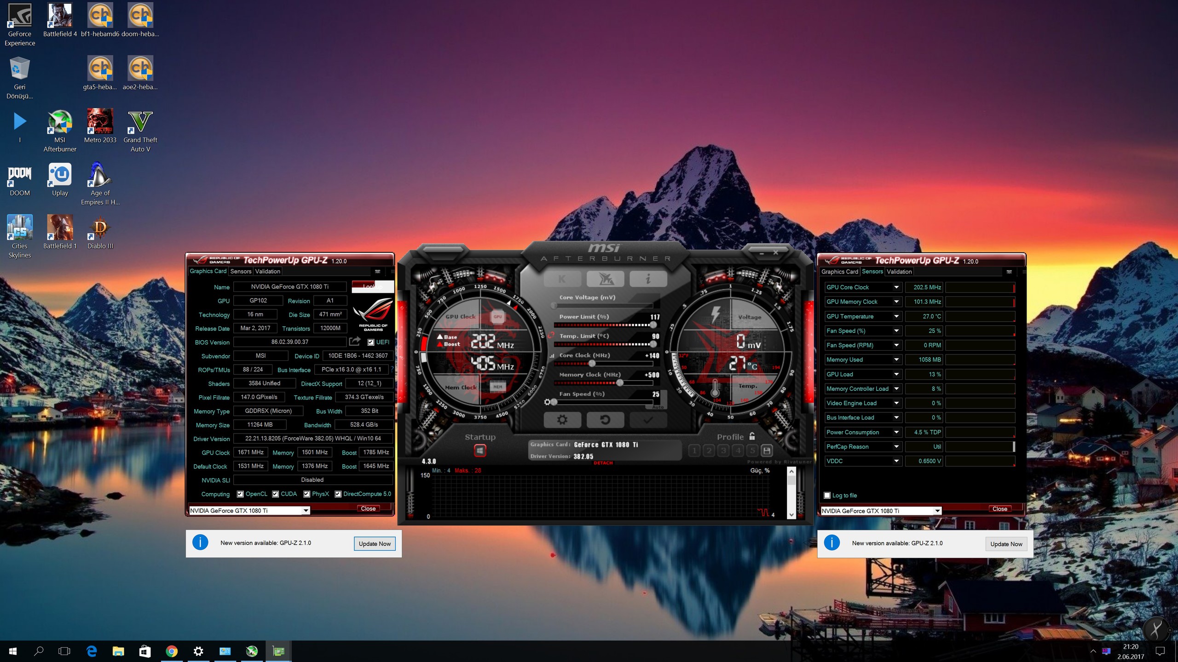This screenshot has height=662, width=1178.
Task: Enable Log to file checkbox
Action: (x=827, y=496)
